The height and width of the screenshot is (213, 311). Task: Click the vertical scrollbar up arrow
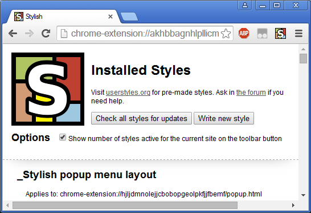click(303, 49)
